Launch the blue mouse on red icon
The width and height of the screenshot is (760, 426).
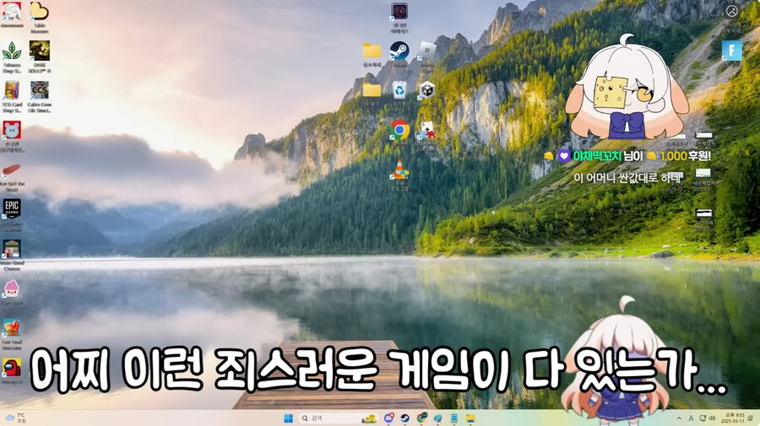[12, 130]
